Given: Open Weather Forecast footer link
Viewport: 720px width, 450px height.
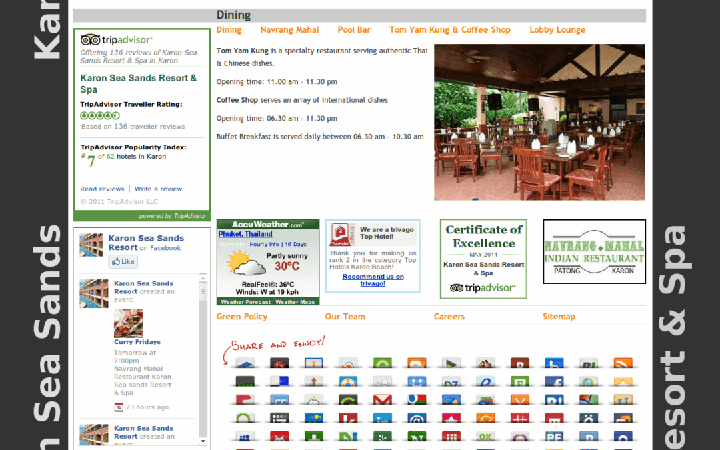Looking at the screenshot, I should coord(245,302).
